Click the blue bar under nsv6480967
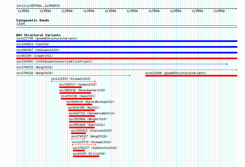The height and width of the screenshot is (167, 245). click(127, 53)
